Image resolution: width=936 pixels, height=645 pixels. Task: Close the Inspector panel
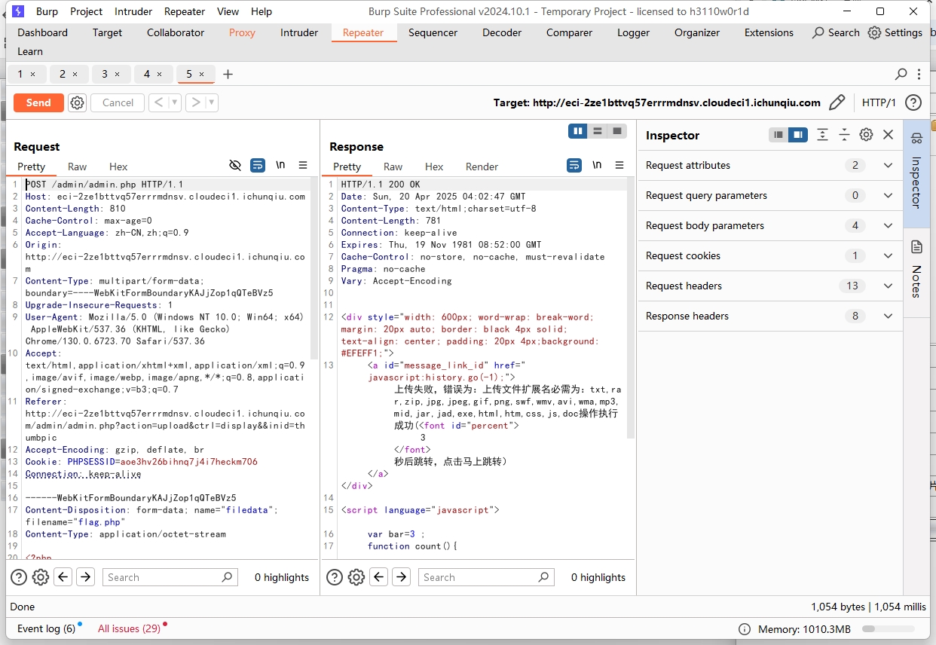[888, 135]
